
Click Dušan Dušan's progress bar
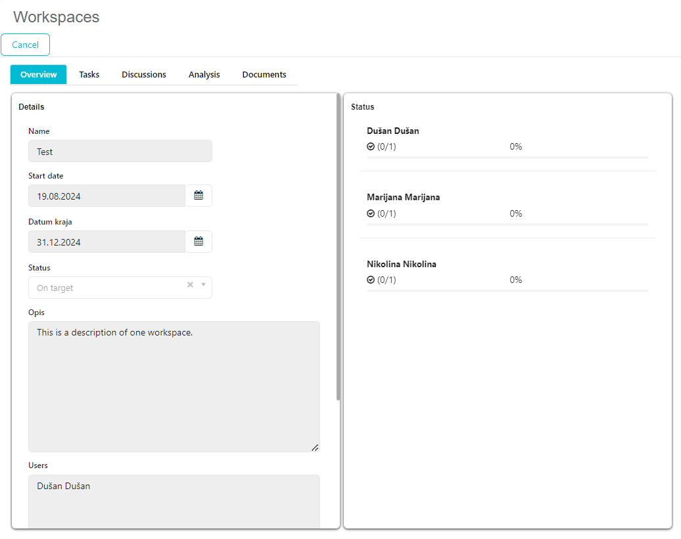tap(507, 158)
